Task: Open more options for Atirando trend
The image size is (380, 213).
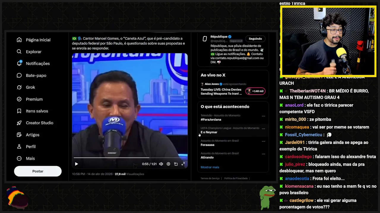Action: pyautogui.click(x=263, y=154)
